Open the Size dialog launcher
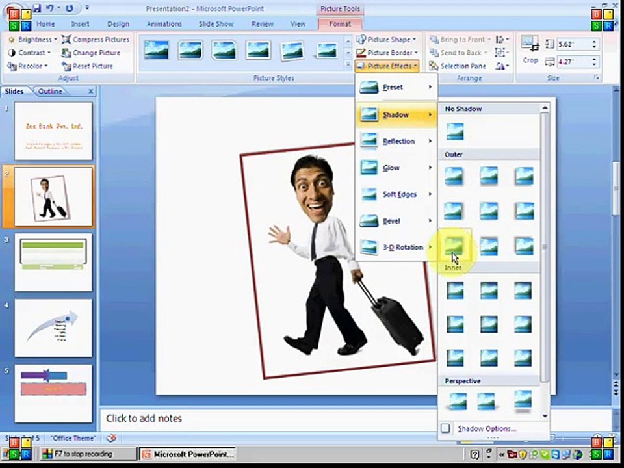The image size is (624, 468). coord(597,78)
